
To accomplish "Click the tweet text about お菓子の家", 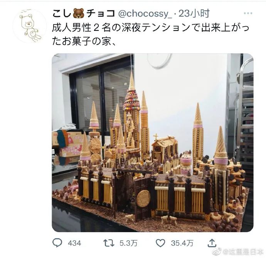I will pos(151,34).
